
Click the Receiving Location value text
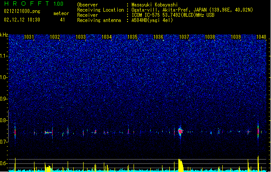pos(192,10)
